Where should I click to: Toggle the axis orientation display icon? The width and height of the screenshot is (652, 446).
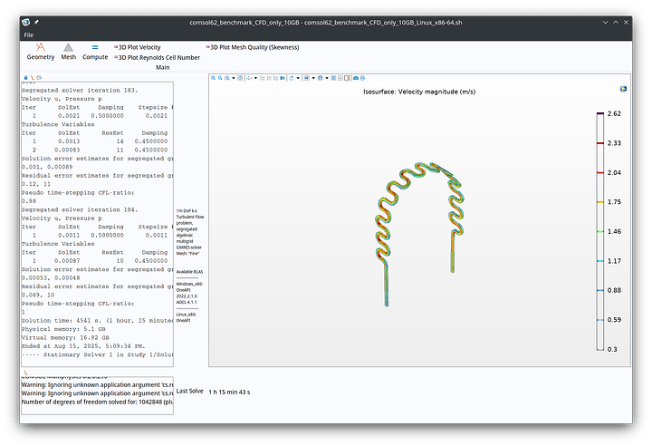(340, 78)
